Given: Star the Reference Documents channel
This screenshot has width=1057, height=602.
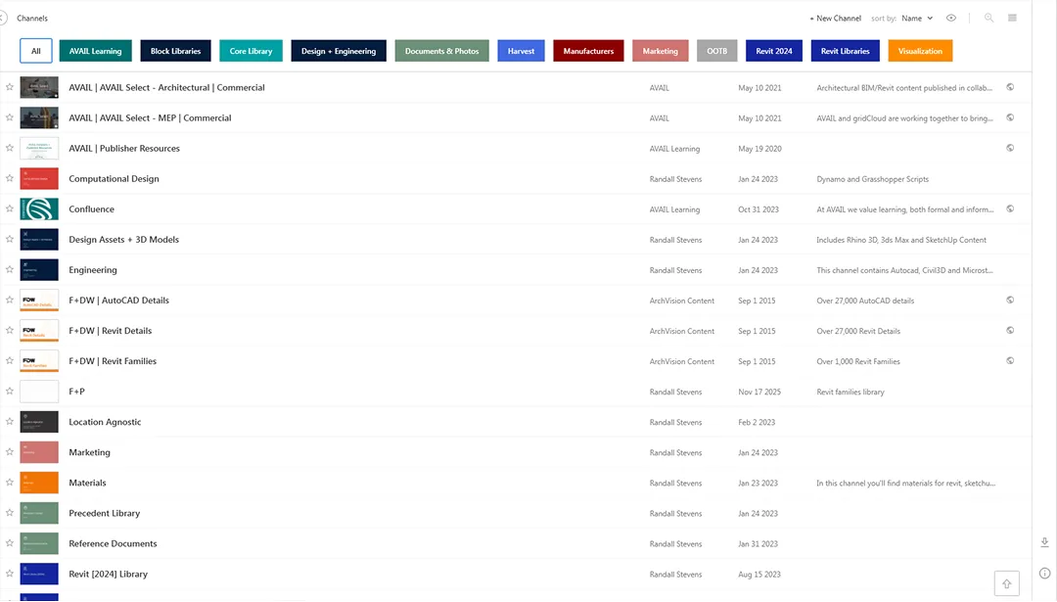Looking at the screenshot, I should click(10, 543).
